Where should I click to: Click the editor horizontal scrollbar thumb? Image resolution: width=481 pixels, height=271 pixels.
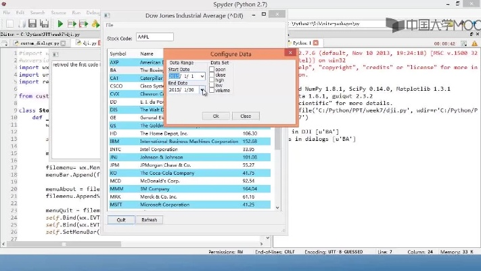click(x=64, y=244)
